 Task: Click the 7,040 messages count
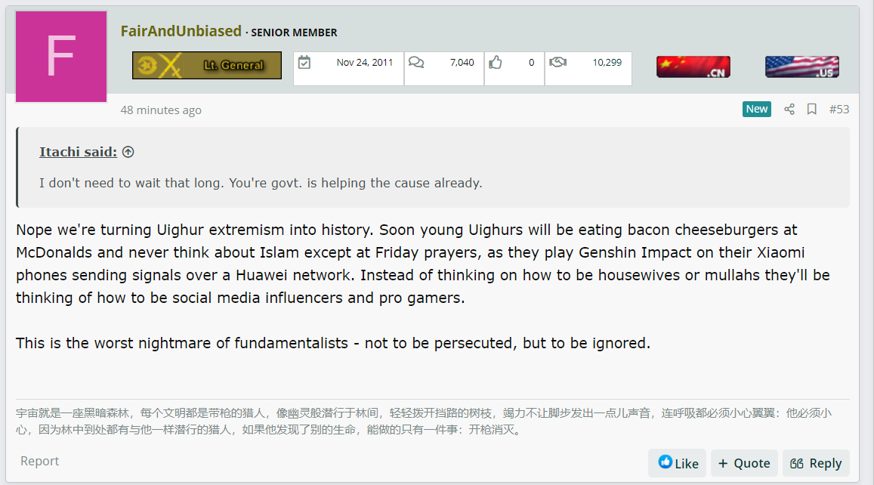point(462,63)
